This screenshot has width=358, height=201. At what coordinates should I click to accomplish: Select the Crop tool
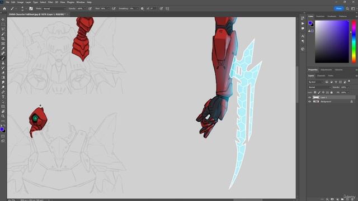[3, 39]
